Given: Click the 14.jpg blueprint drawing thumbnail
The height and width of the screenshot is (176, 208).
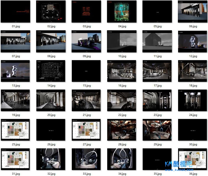Looking at the screenshot, I should pyautogui.click(x=51, y=71).
